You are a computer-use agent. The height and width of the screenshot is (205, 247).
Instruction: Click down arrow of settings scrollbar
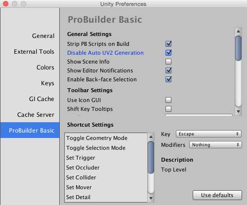point(238,112)
